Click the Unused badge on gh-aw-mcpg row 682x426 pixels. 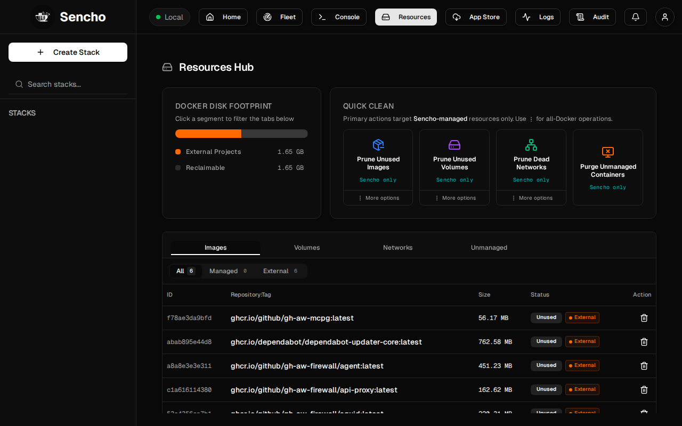tap(546, 317)
